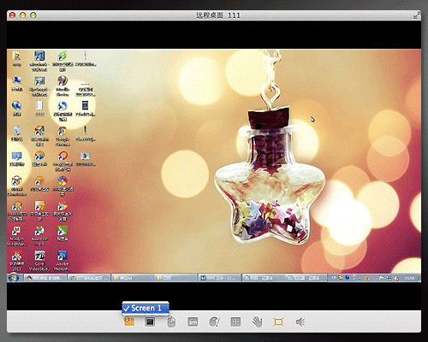Select the checked Screen 1 menu item
Image resolution: width=428 pixels, height=342 pixels.
coord(146,308)
